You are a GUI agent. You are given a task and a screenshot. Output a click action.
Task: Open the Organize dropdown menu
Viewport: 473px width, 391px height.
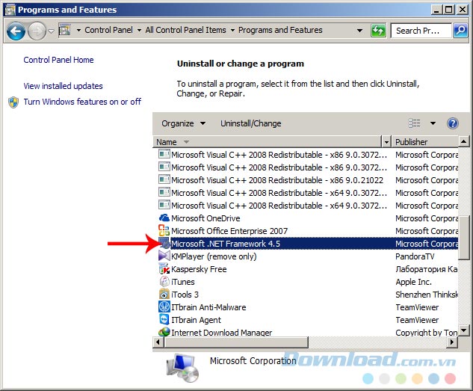click(x=183, y=123)
